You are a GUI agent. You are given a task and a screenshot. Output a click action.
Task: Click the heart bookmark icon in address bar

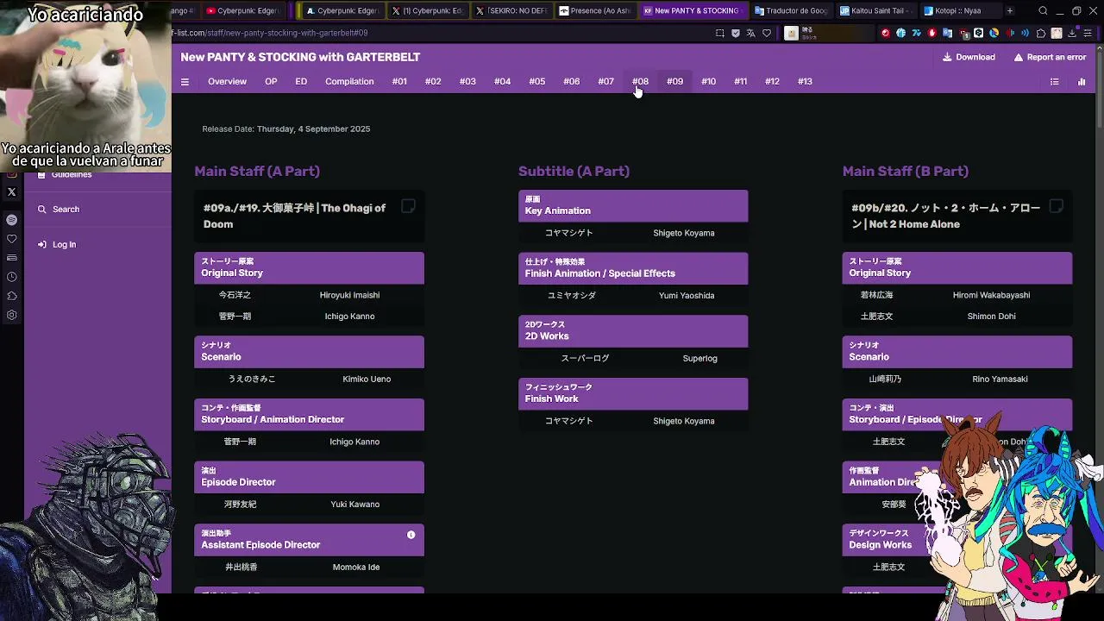pyautogui.click(x=767, y=34)
